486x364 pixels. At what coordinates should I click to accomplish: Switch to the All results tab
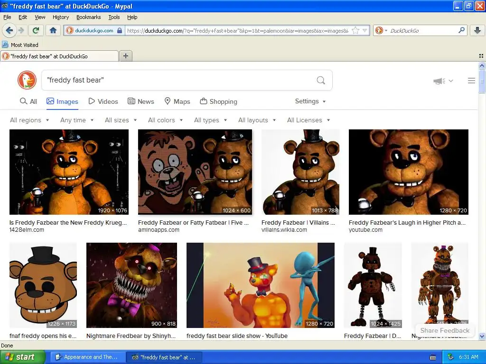28,101
